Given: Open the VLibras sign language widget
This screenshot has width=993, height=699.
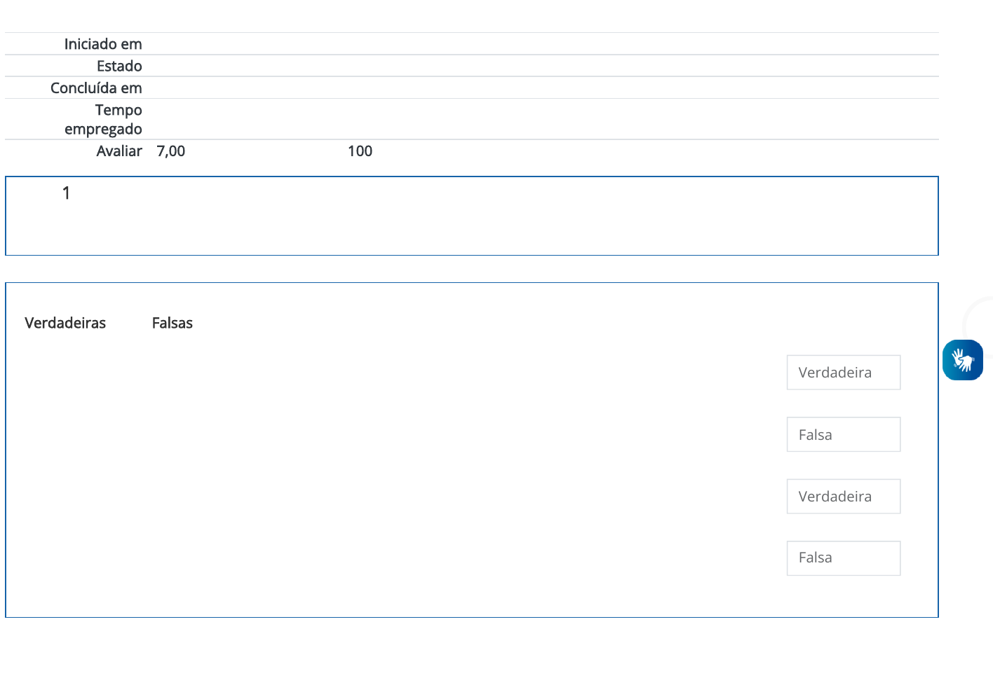Looking at the screenshot, I should click(962, 360).
